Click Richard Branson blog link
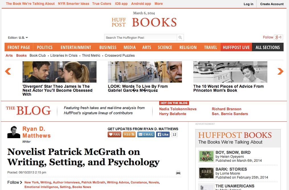 [227, 109]
